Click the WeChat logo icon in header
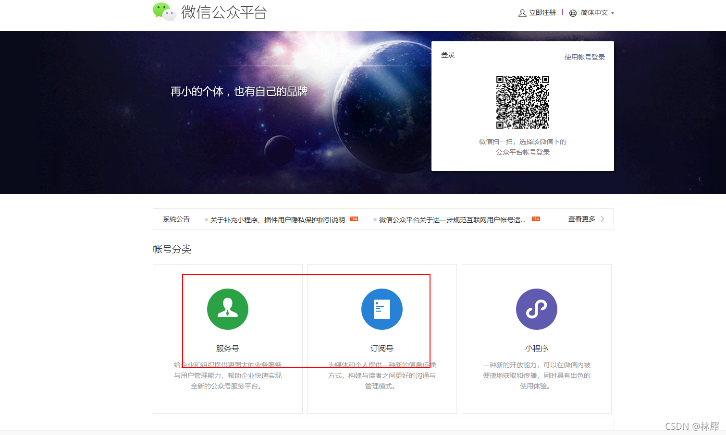 coord(164,12)
